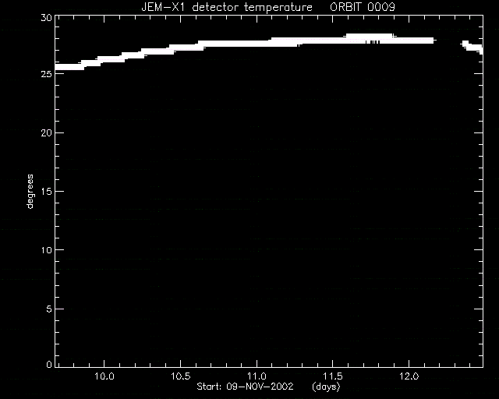Image resolution: width=499 pixels, height=399 pixels.
Task: Click the isolated data segment after the gap
Action: (x=472, y=48)
